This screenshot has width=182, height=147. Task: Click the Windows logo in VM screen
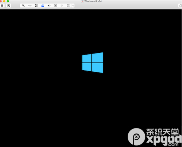[93, 63]
